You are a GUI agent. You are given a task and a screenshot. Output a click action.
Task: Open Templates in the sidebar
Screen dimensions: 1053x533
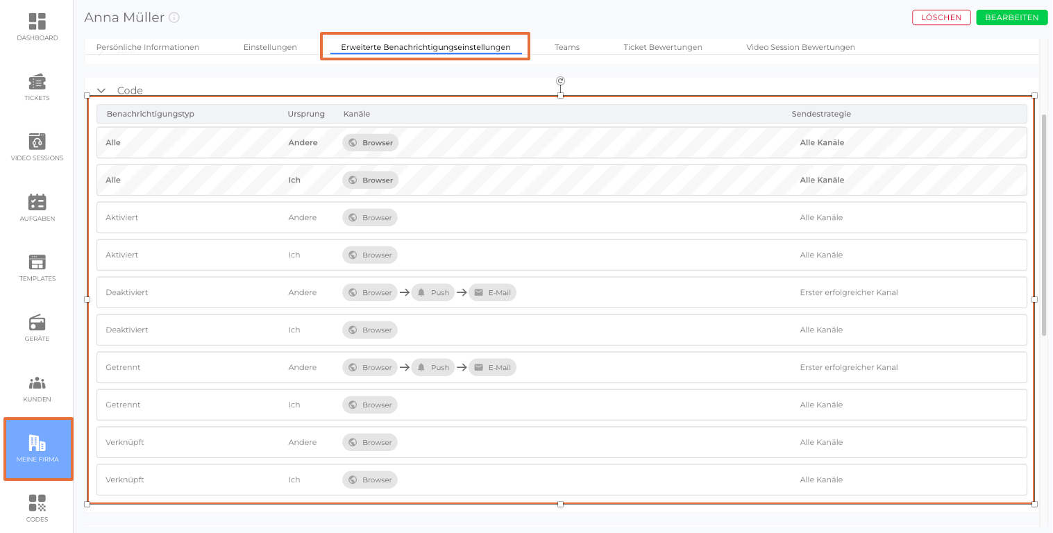click(37, 267)
